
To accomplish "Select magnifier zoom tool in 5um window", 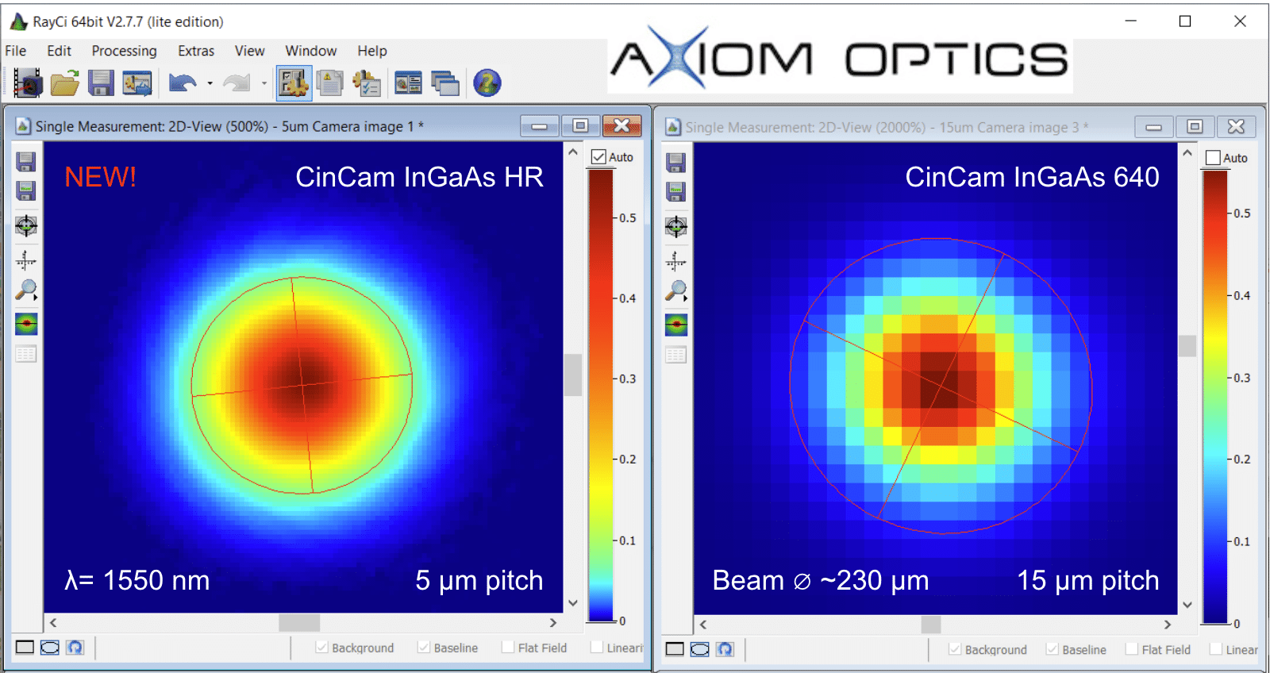I will pos(26,290).
